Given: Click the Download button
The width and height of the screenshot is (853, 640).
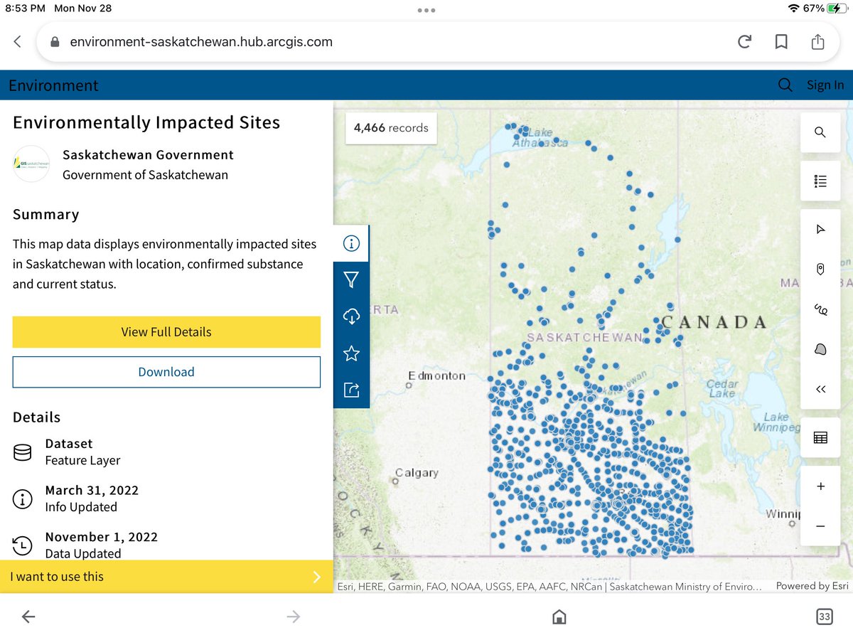Looking at the screenshot, I should click(x=166, y=372).
